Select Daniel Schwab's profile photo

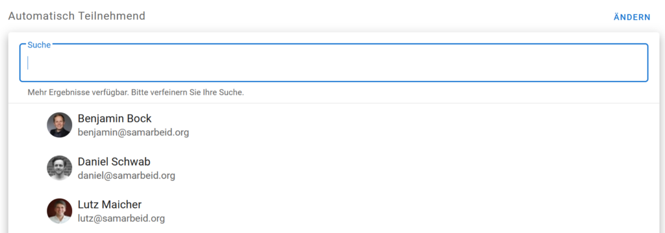point(59,168)
